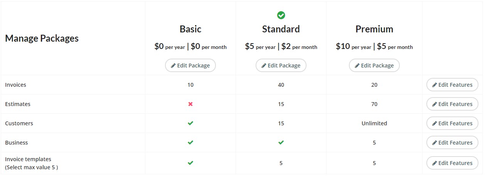
Task: Edit features for Invoice templates row
Action: [452, 163]
